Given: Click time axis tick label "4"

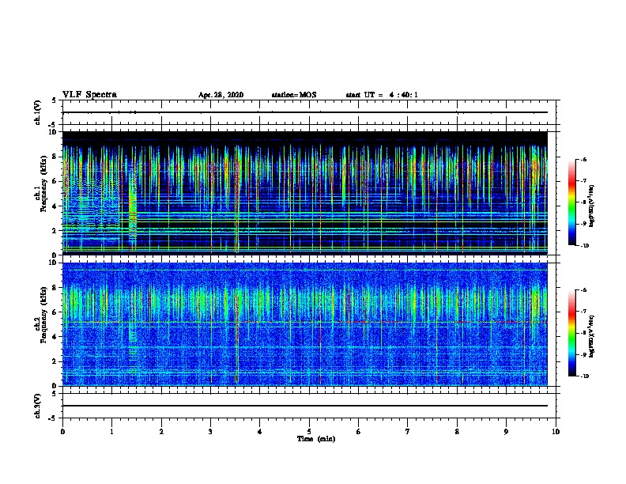Looking at the screenshot, I should [x=260, y=432].
